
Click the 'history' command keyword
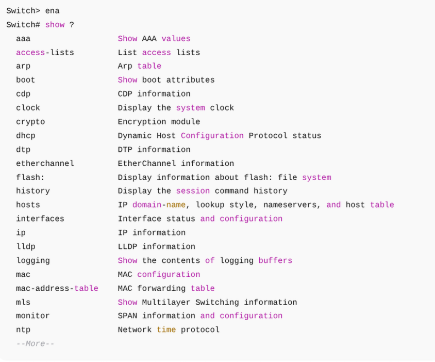coord(33,191)
